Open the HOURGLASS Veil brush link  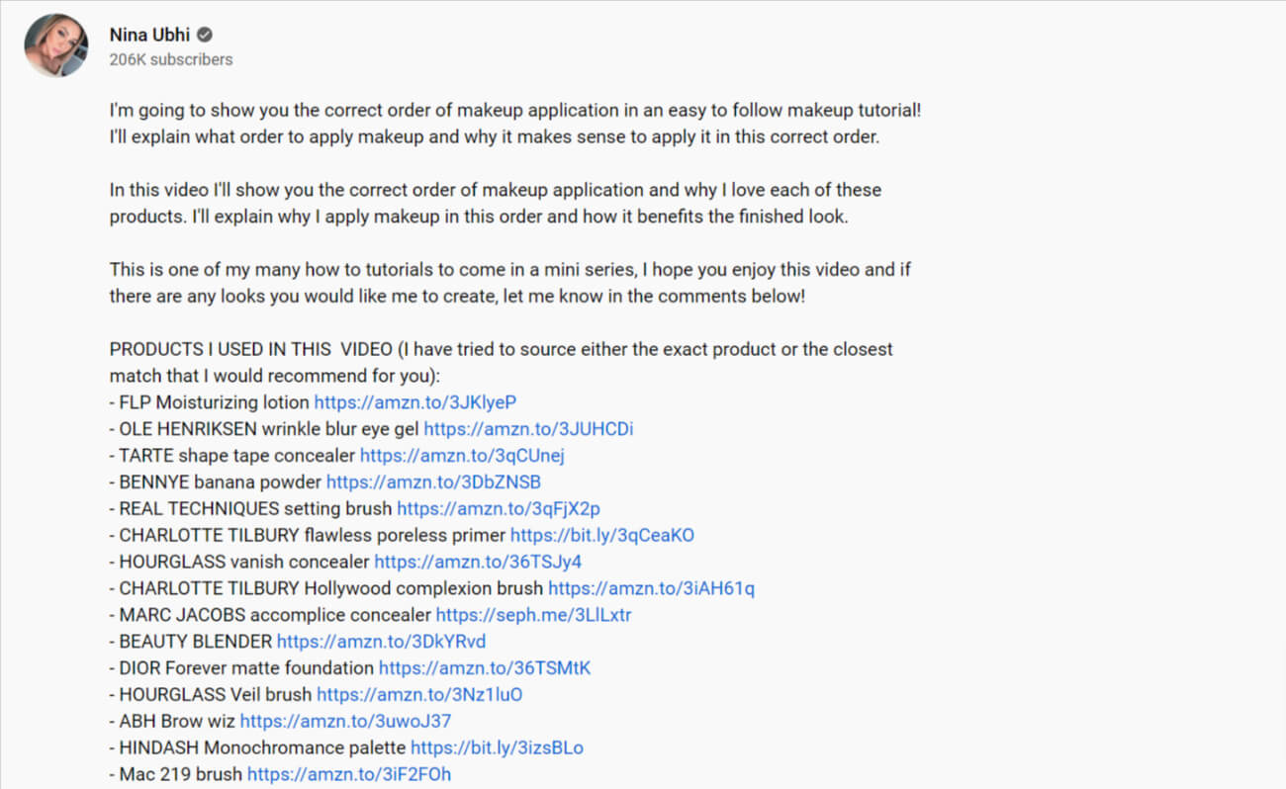pyautogui.click(x=419, y=696)
